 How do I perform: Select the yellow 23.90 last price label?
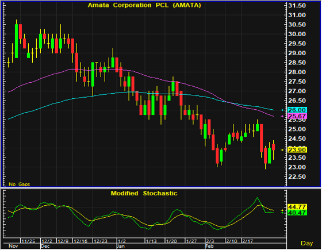[x=297, y=150]
